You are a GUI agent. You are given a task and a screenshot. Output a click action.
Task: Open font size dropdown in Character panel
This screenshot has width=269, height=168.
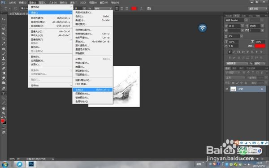click(x=242, y=26)
